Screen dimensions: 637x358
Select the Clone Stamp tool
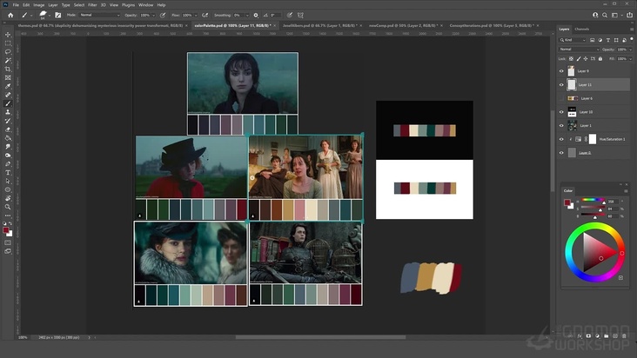point(8,112)
